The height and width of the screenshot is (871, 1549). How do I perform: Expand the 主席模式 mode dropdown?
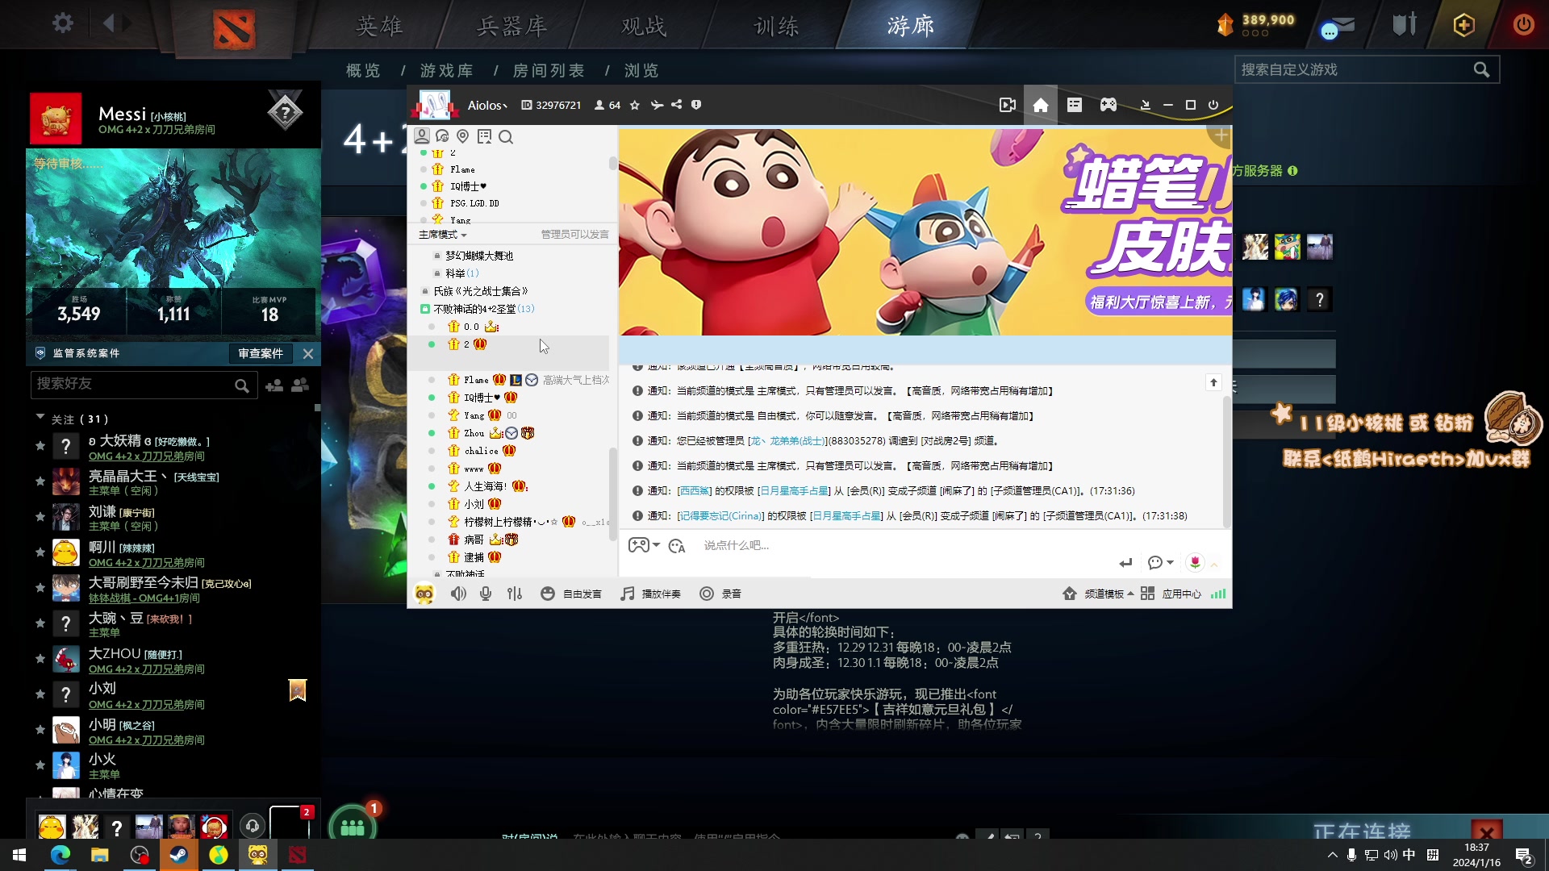(442, 234)
